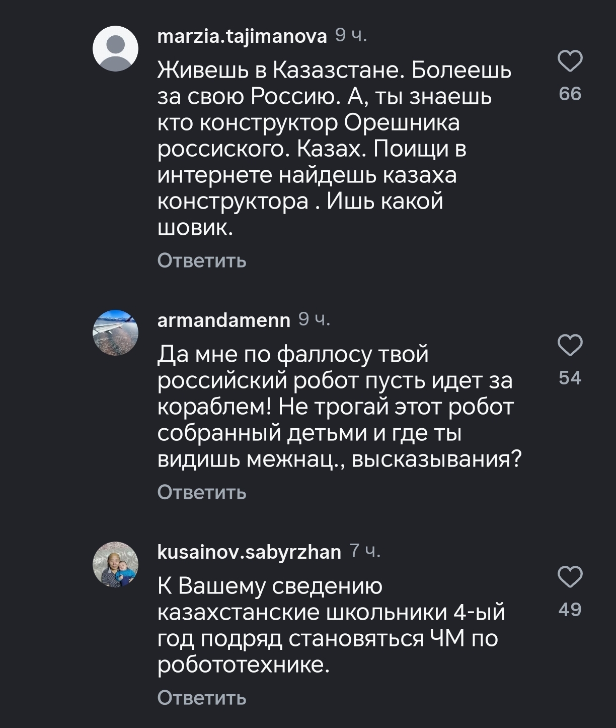Select the comment about российский робот

337,407
